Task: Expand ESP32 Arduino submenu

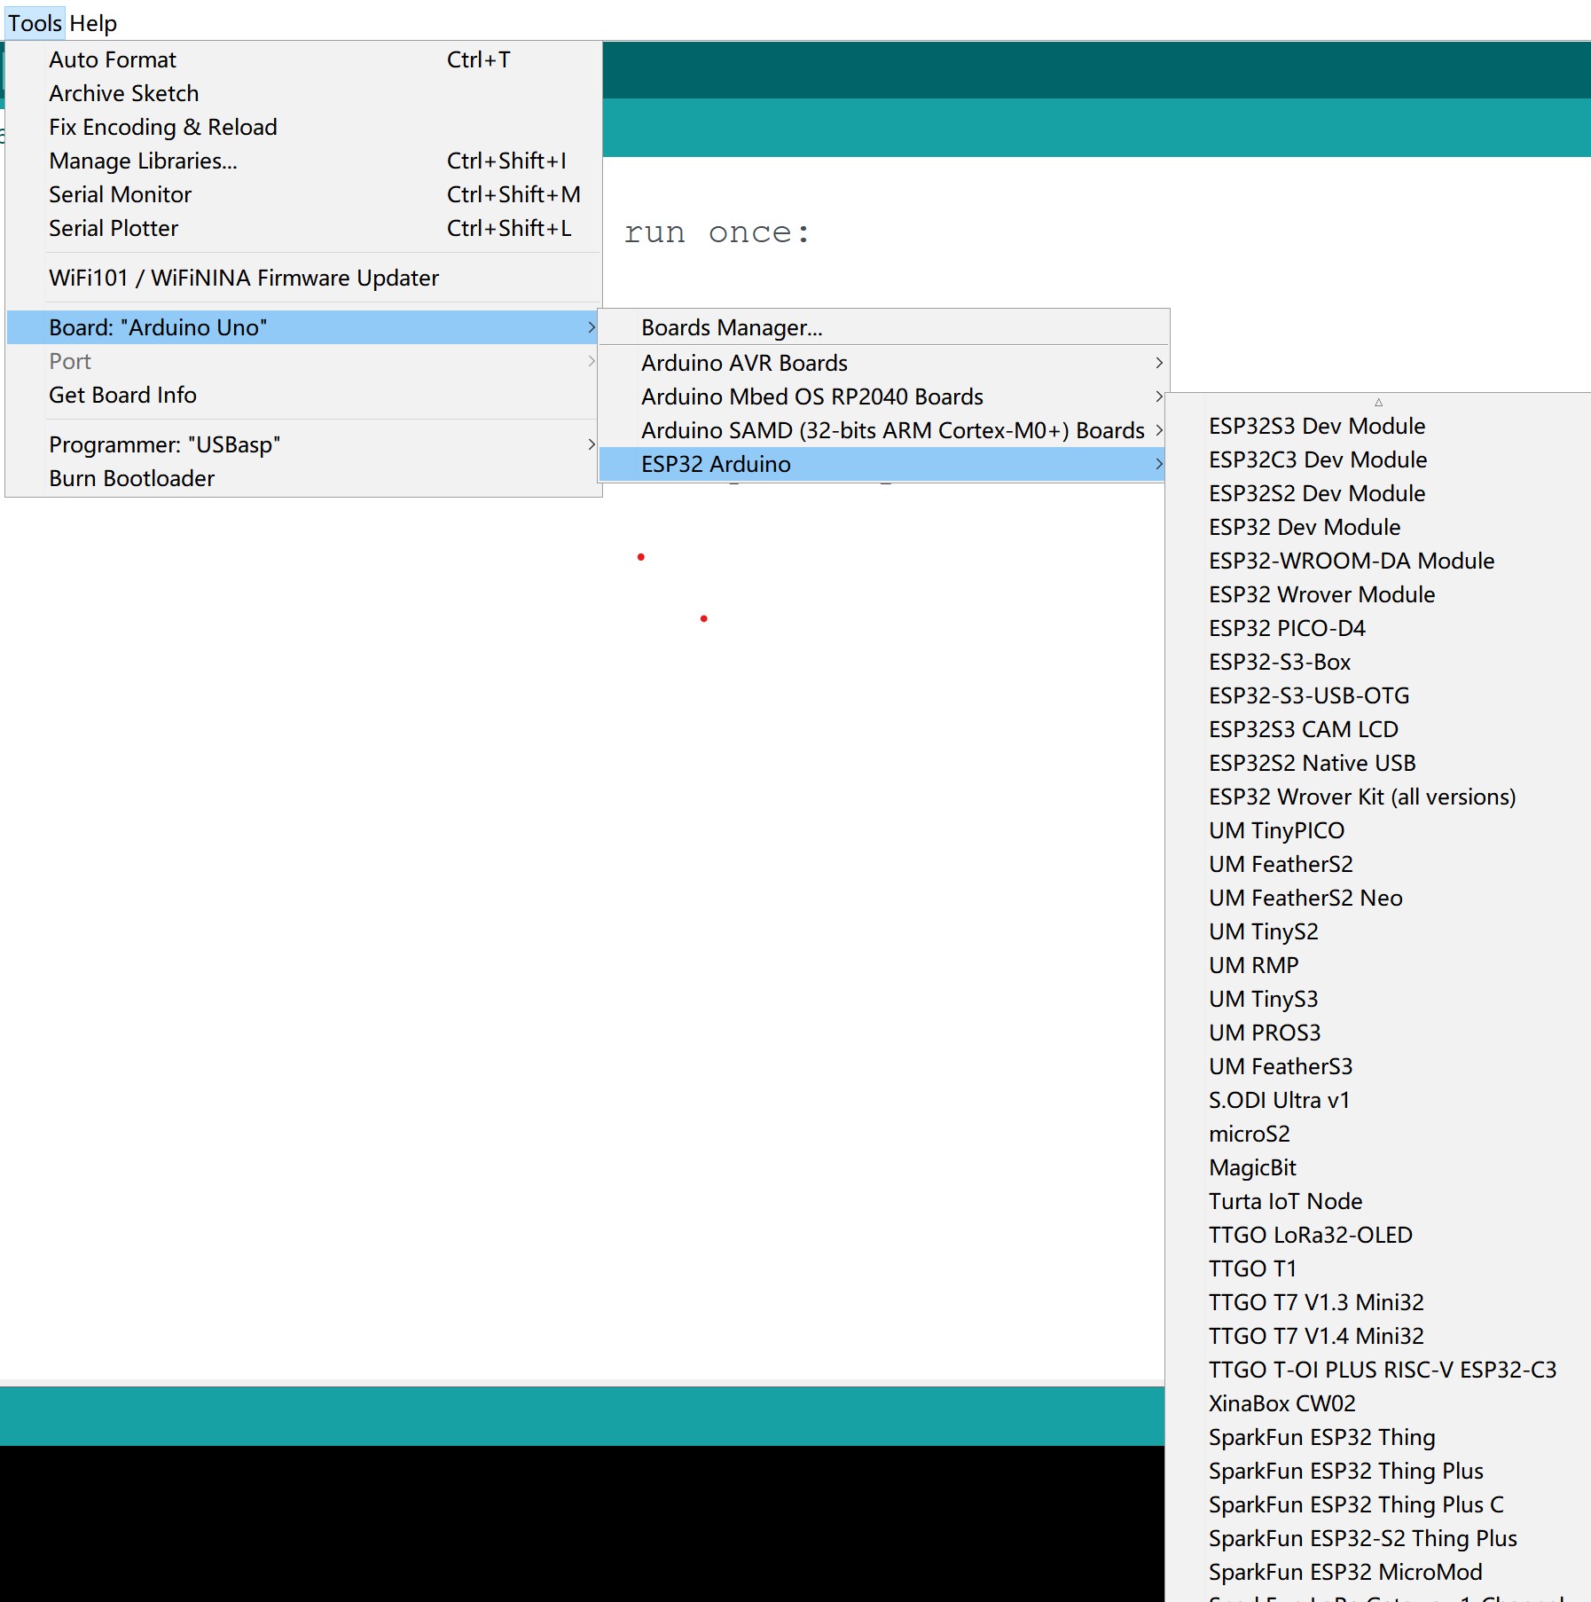Action: click(x=884, y=464)
